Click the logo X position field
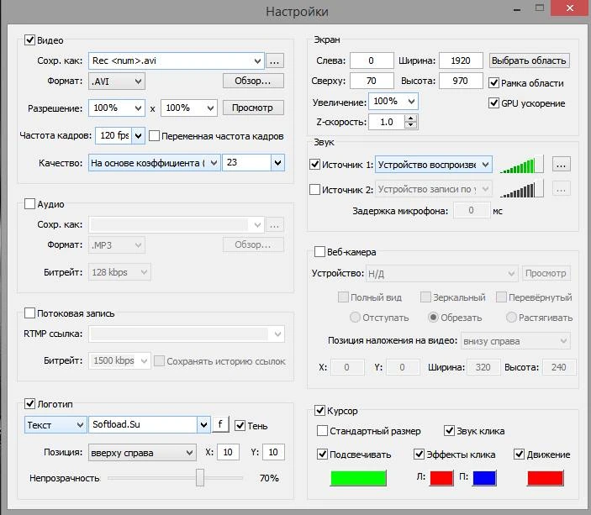591x515 pixels. (228, 452)
